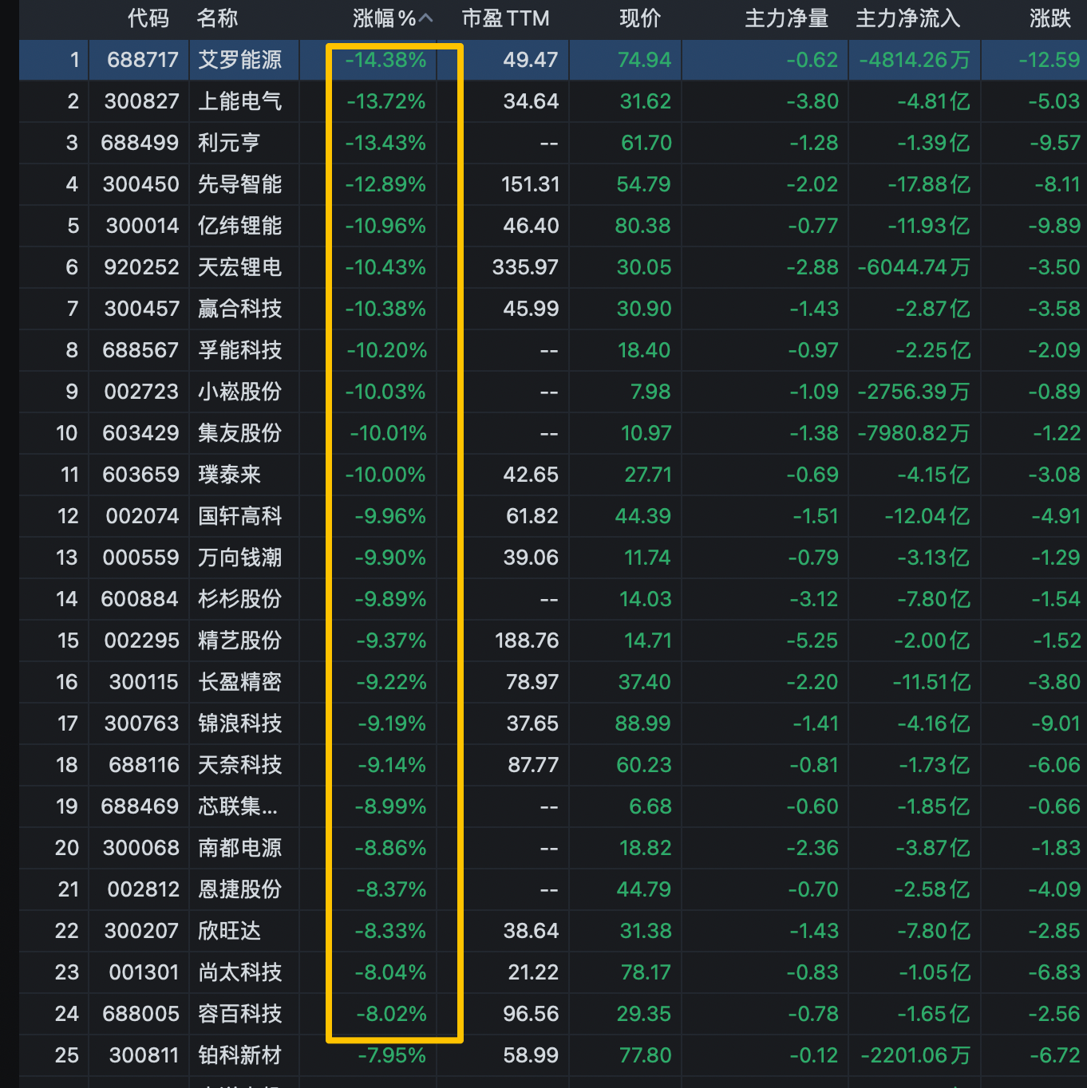The image size is (1087, 1088).
Task: Select stock 艾罗能源 in the list
Action: [x=240, y=60]
